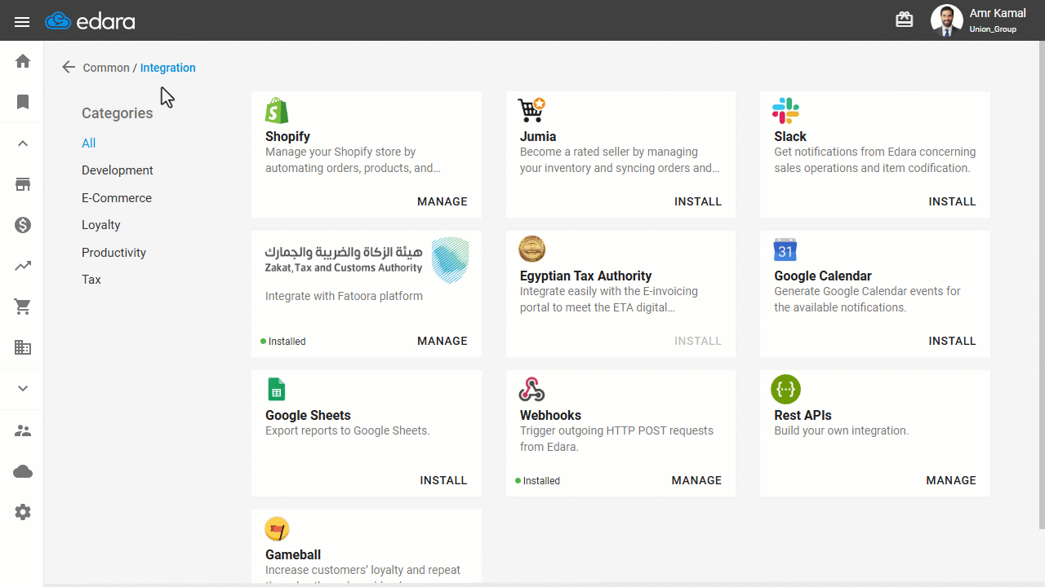1045x587 pixels.
Task: Manage the Zakat Tax and Customs integration
Action: coord(442,341)
